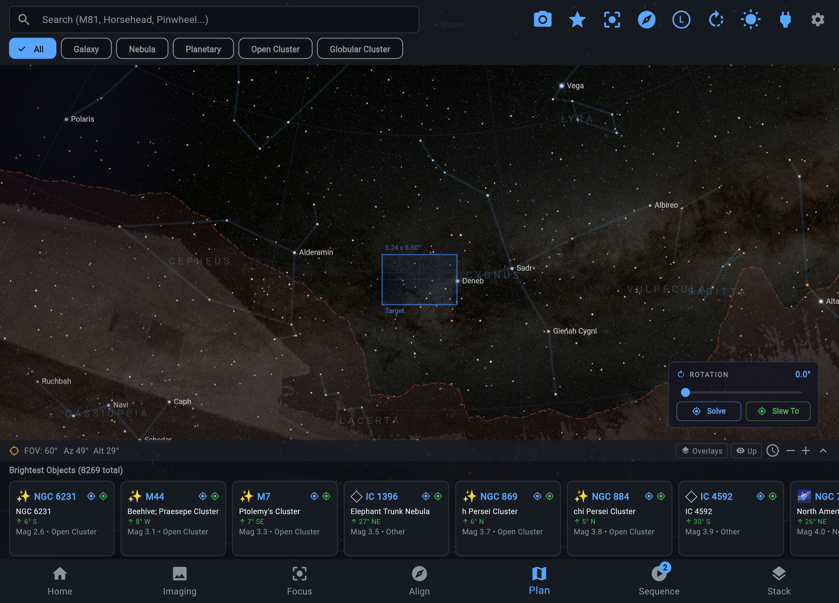Viewport: 839px width, 603px height.
Task: Click the Polaris star label
Action: tap(82, 119)
